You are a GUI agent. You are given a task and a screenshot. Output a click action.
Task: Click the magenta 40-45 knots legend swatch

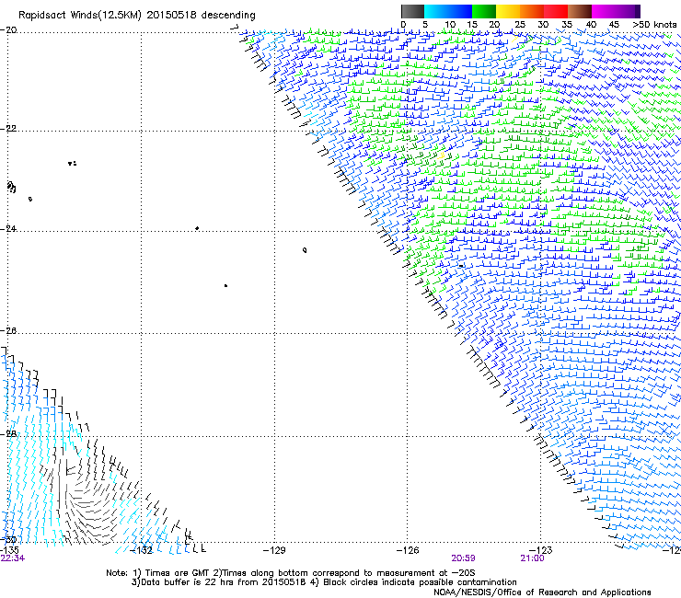pyautogui.click(x=604, y=11)
